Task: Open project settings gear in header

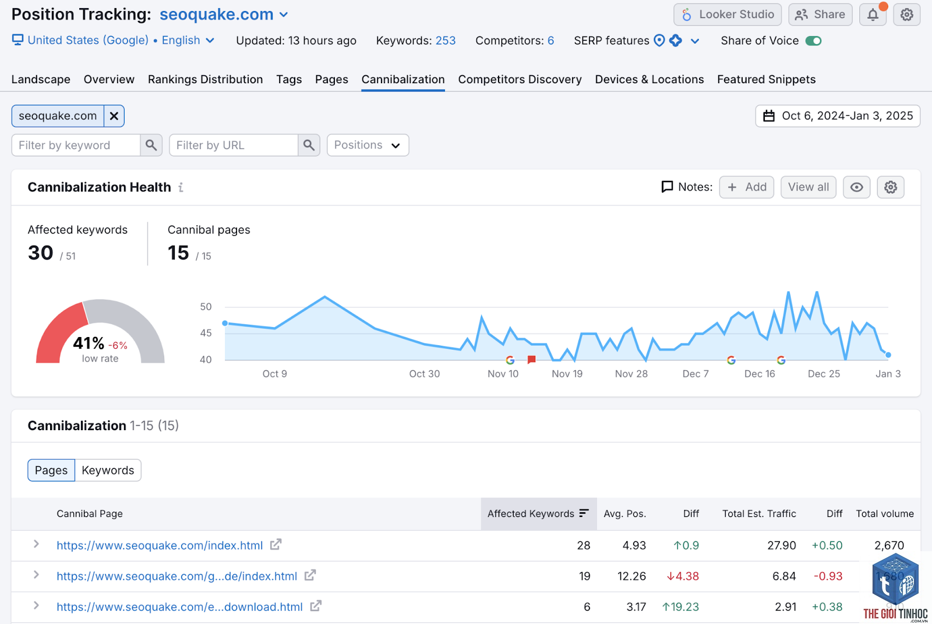Action: pos(906,15)
